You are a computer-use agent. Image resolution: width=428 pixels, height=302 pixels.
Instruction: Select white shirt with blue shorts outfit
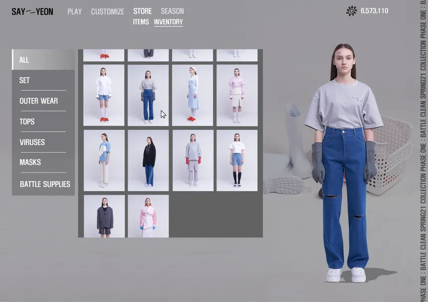(x=104, y=95)
